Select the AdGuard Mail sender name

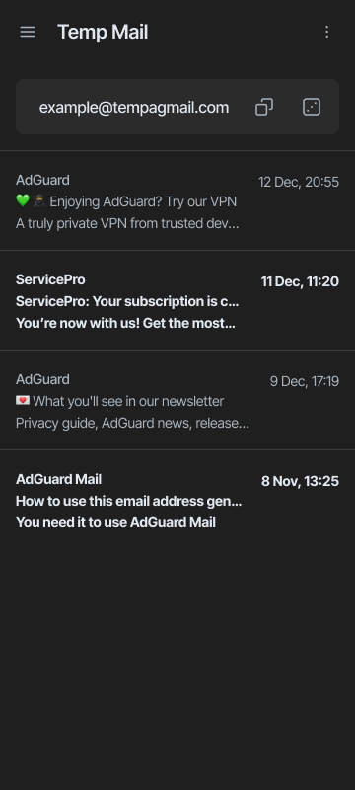(x=58, y=479)
